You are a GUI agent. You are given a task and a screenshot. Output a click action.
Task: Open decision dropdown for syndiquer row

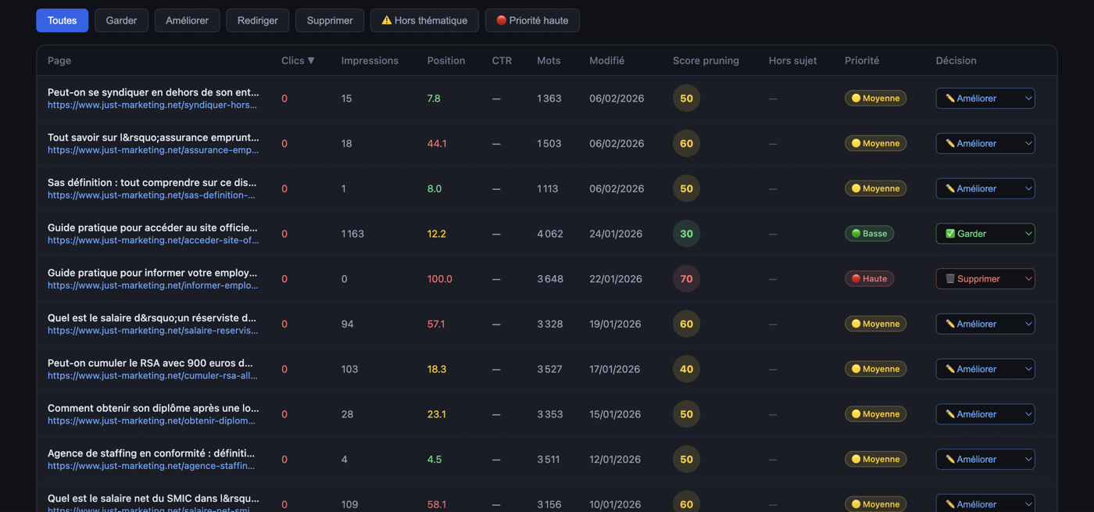coord(985,98)
